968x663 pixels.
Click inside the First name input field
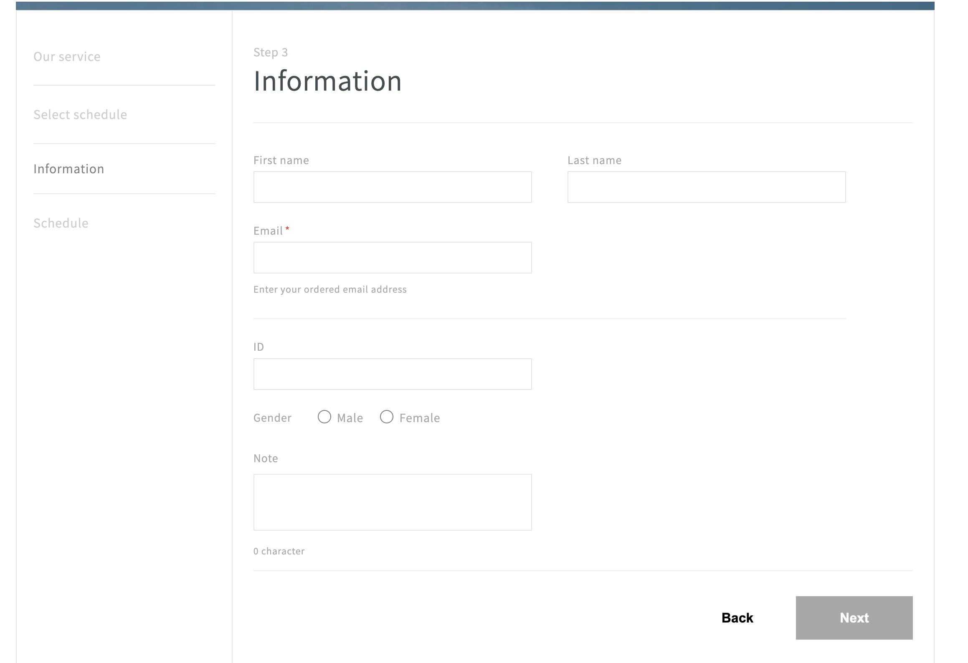[392, 186]
